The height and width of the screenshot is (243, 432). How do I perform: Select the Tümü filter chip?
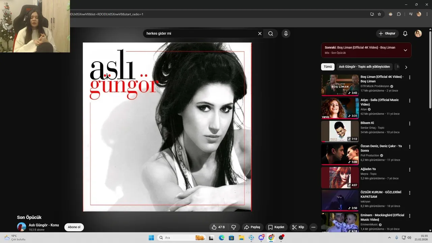(328, 67)
